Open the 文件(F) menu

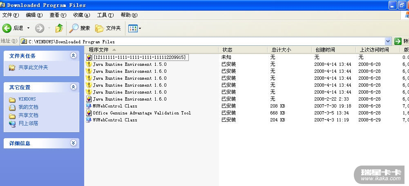[11, 15]
